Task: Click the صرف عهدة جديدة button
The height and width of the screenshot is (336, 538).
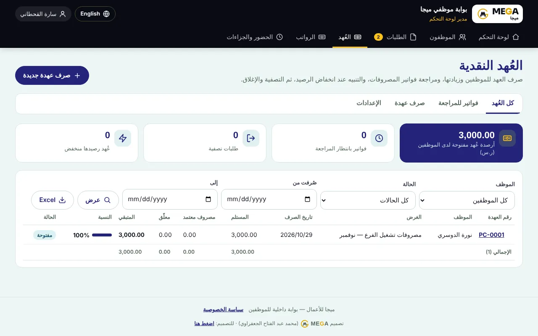Action: (52, 76)
